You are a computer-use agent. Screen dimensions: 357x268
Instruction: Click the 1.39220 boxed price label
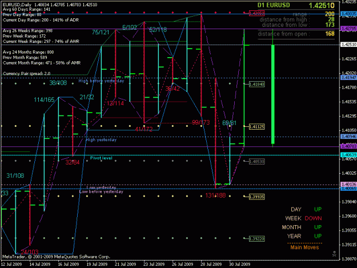pos(257,239)
